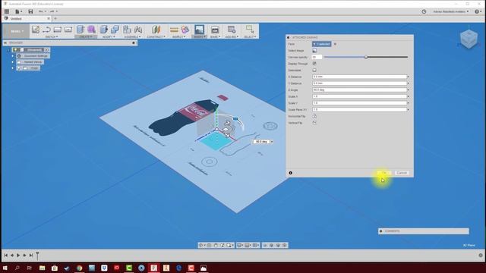
Task: Collapse the BROWSER panel
Action: [5, 42]
